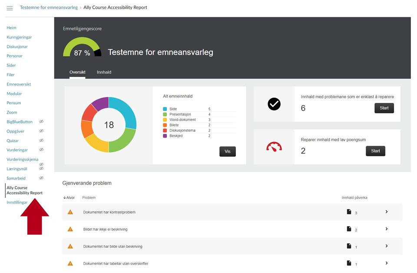Switch to the Innhald tab
Image resolution: width=417 pixels, height=273 pixels.
[x=104, y=72]
